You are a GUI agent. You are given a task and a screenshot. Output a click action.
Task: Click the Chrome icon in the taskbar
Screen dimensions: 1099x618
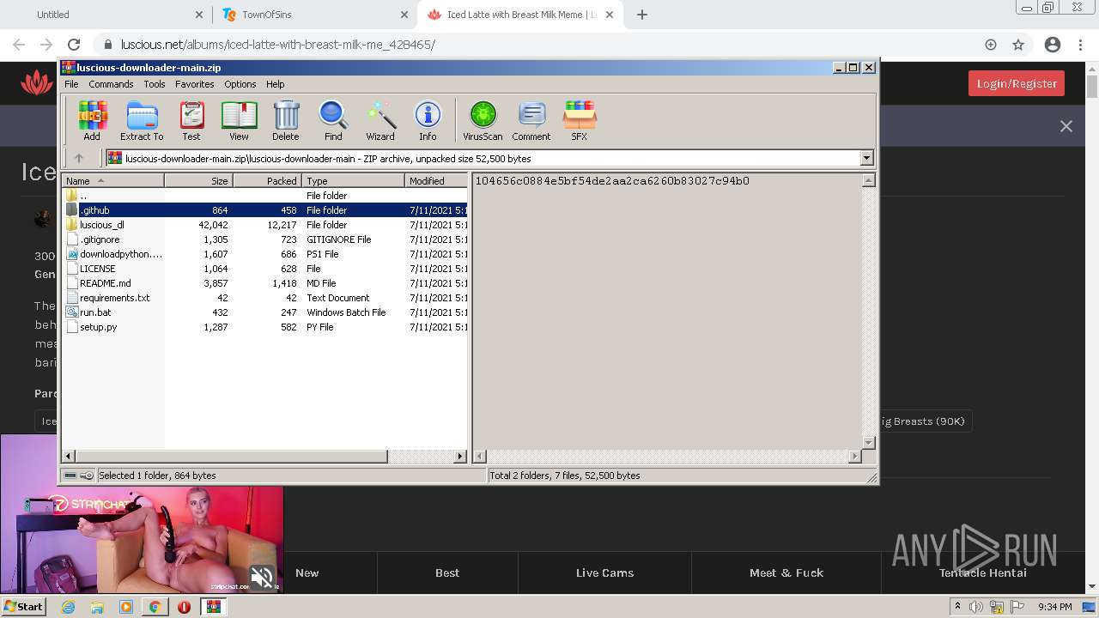coord(155,607)
